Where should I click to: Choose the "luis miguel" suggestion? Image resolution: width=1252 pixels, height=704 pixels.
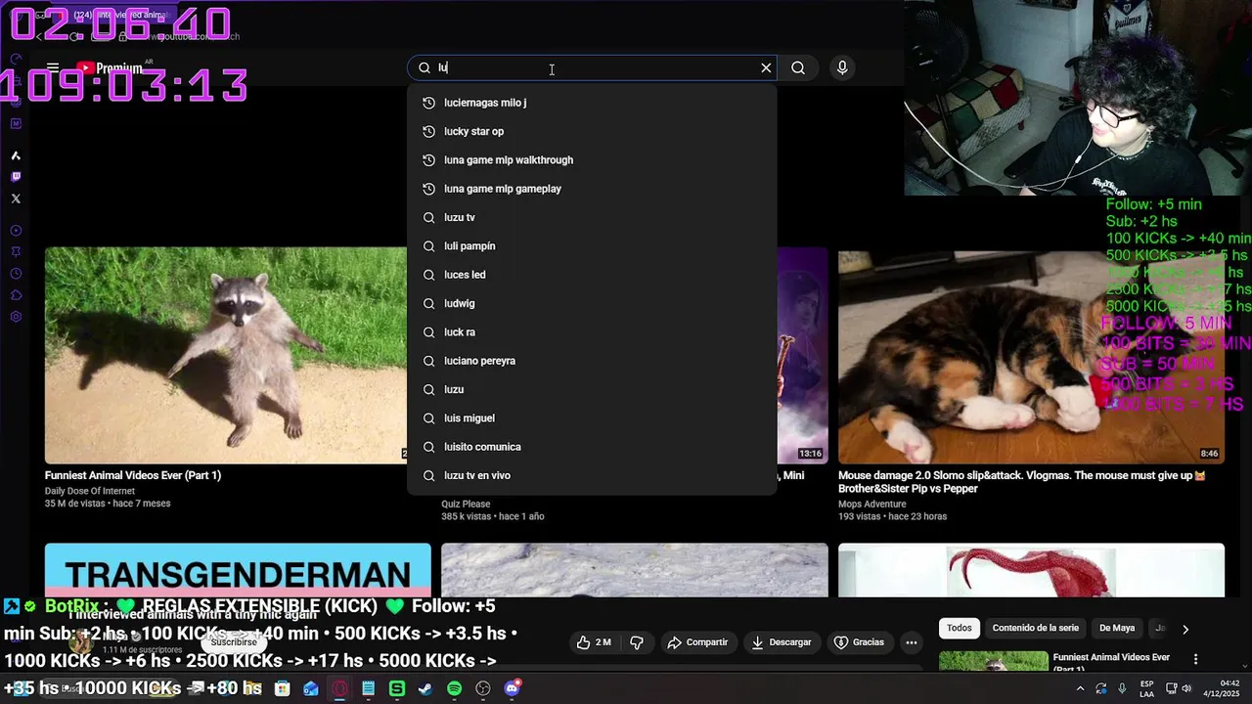(x=592, y=418)
